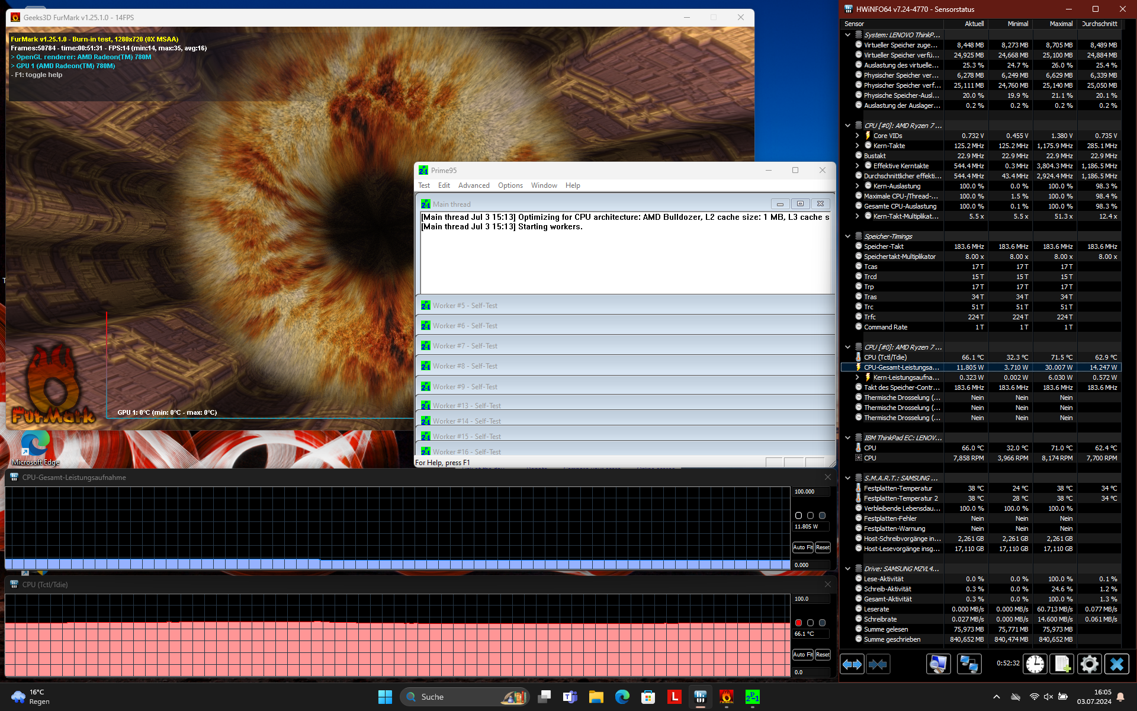1137x711 pixels.
Task: Reset sensor values with clock icon
Action: coord(1035,664)
